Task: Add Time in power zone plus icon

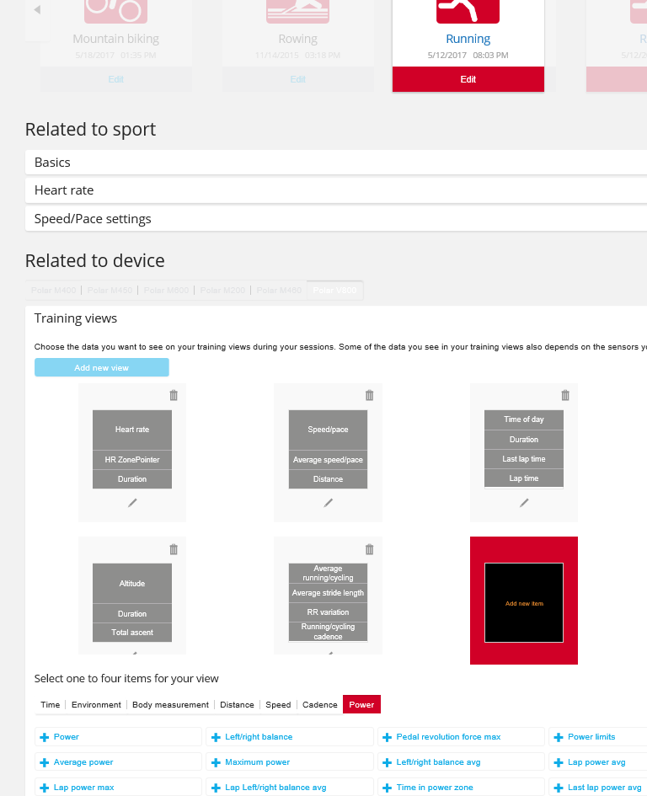Action: click(387, 788)
